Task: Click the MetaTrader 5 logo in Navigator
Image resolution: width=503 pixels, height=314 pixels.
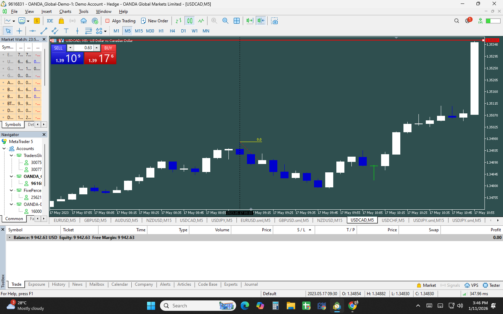Action: 4,142
